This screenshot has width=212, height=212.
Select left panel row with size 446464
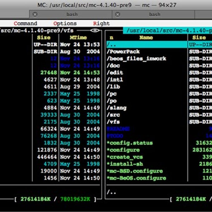[50, 157]
